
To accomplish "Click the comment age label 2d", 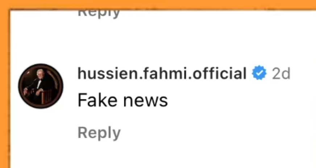I will [x=281, y=73].
